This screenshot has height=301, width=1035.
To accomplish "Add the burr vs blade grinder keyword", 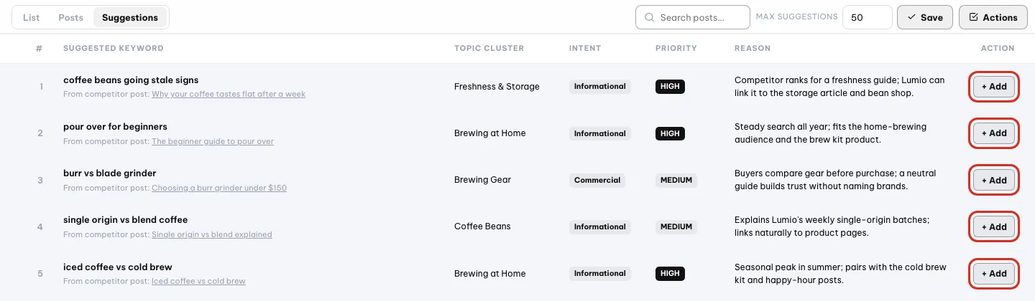I will coord(994,181).
